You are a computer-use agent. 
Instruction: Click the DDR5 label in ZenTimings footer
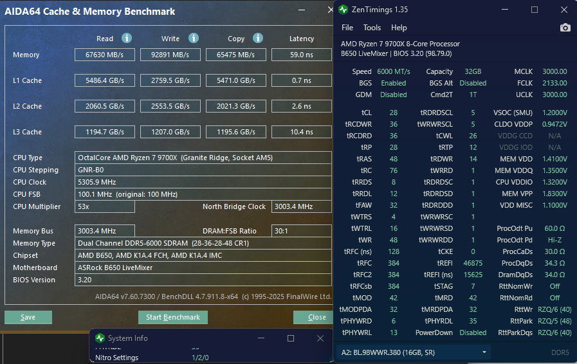point(560,352)
